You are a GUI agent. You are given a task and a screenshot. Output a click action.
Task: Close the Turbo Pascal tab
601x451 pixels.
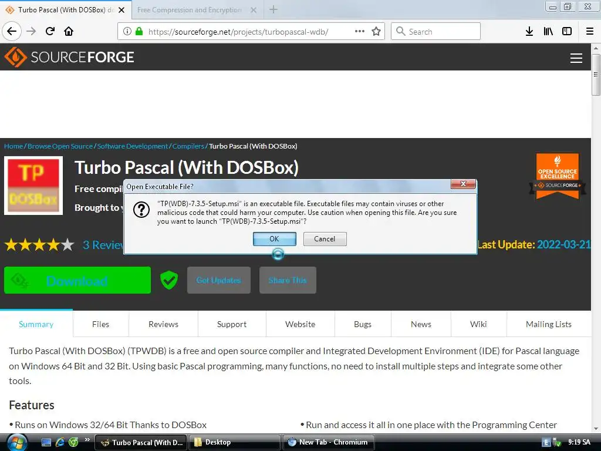[121, 10]
